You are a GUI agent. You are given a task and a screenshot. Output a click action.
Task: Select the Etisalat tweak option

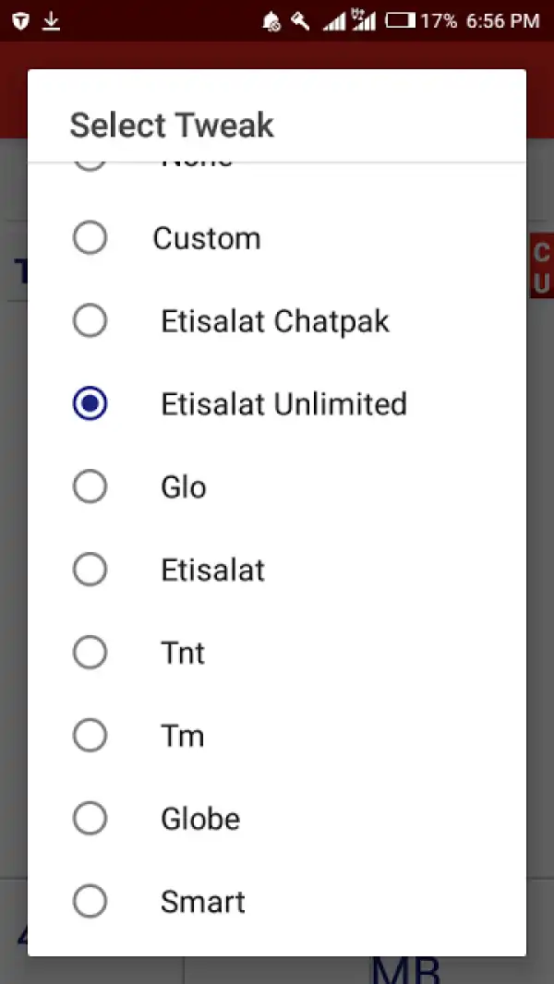185,570
